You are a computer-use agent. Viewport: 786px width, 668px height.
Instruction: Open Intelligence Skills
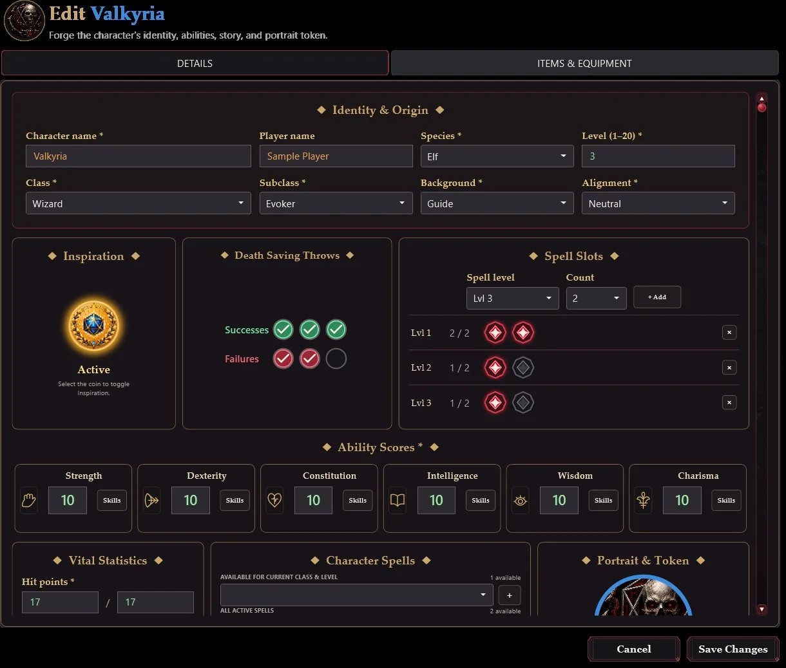pos(481,500)
